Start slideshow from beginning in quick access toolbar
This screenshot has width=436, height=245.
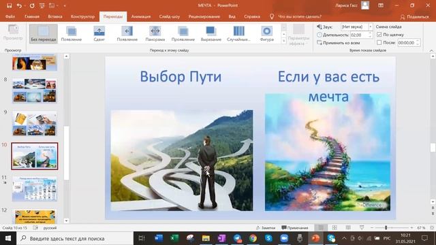click(x=42, y=5)
